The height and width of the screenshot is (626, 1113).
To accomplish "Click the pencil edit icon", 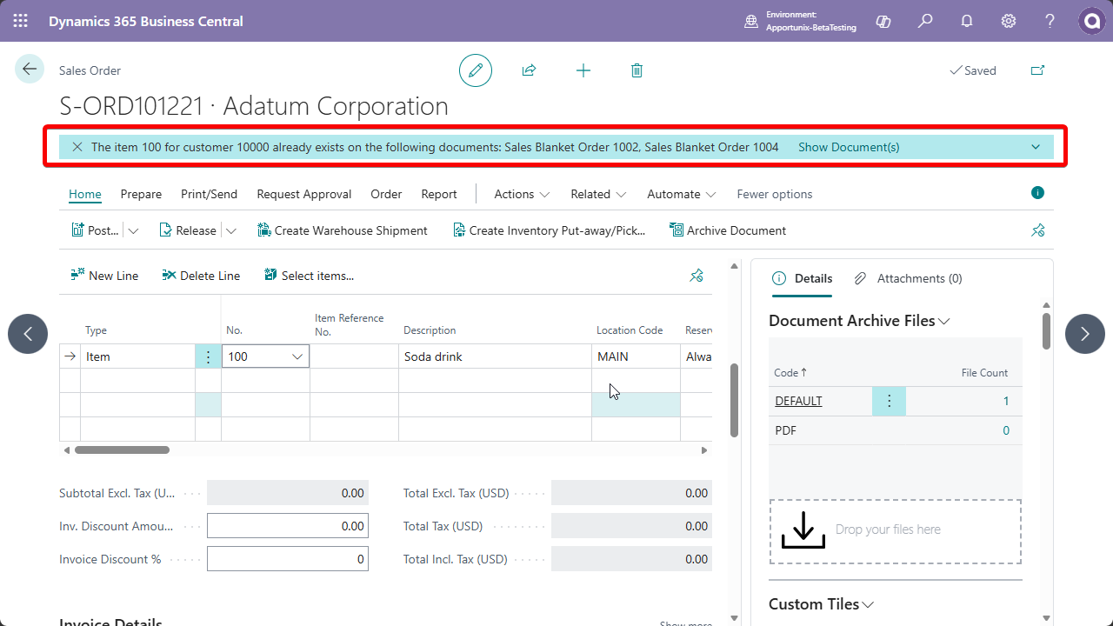I will point(476,70).
